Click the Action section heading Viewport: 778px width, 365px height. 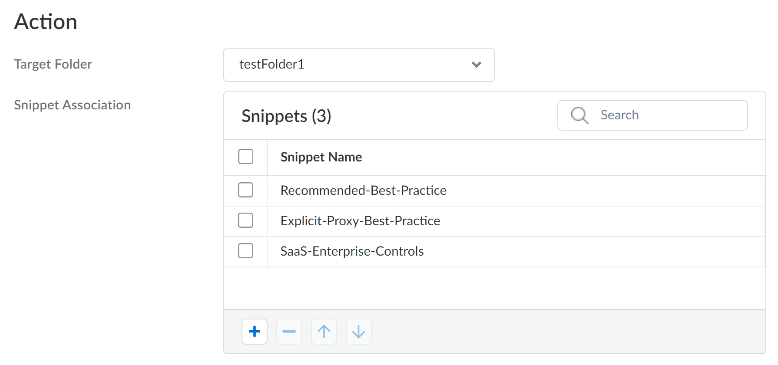(46, 22)
